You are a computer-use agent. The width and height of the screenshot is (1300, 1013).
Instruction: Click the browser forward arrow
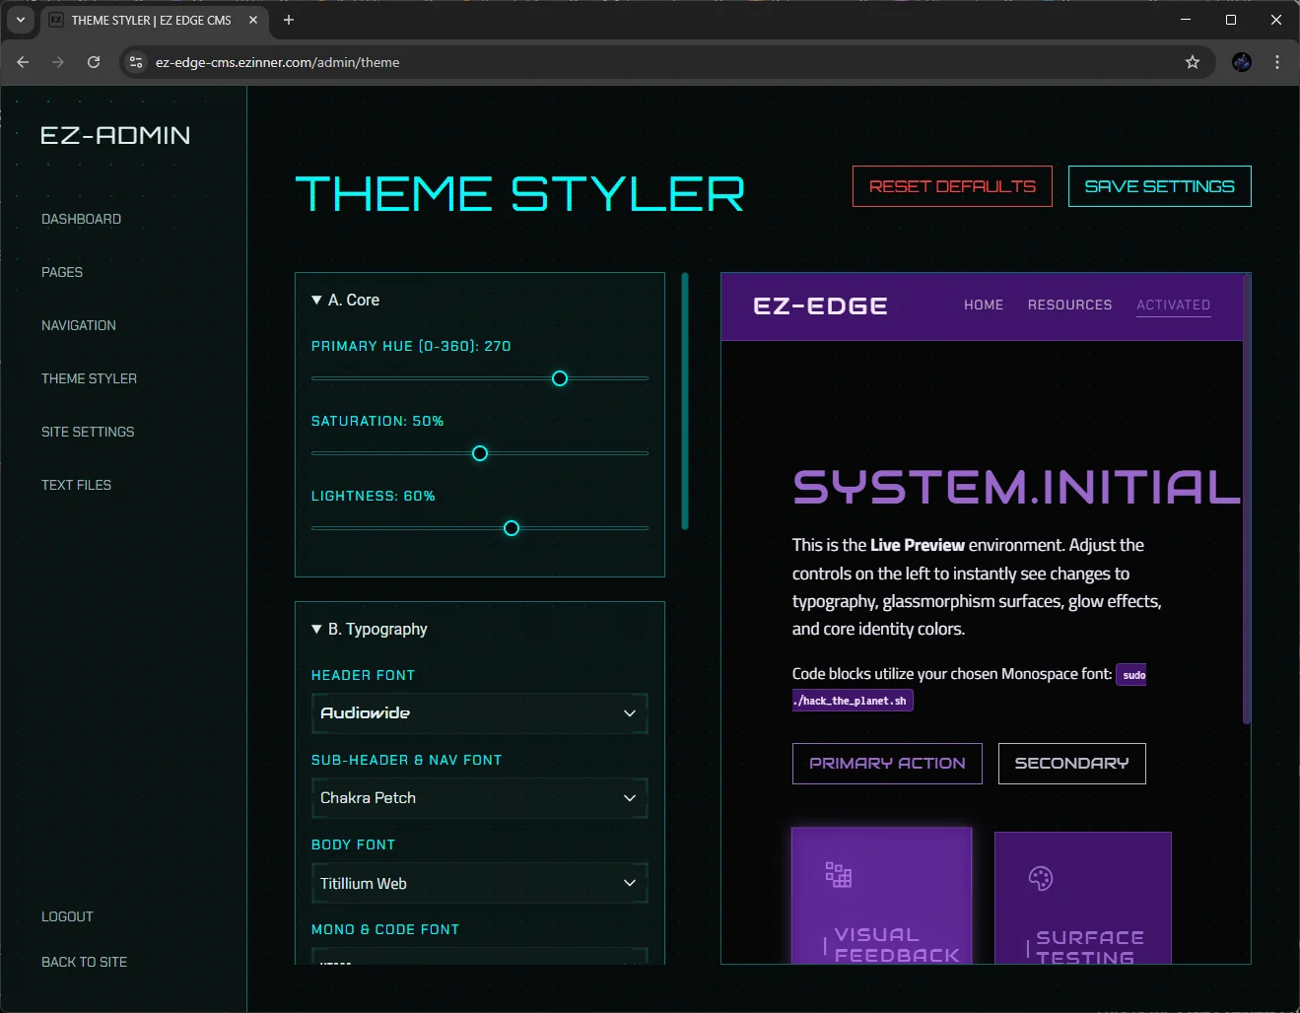(58, 62)
